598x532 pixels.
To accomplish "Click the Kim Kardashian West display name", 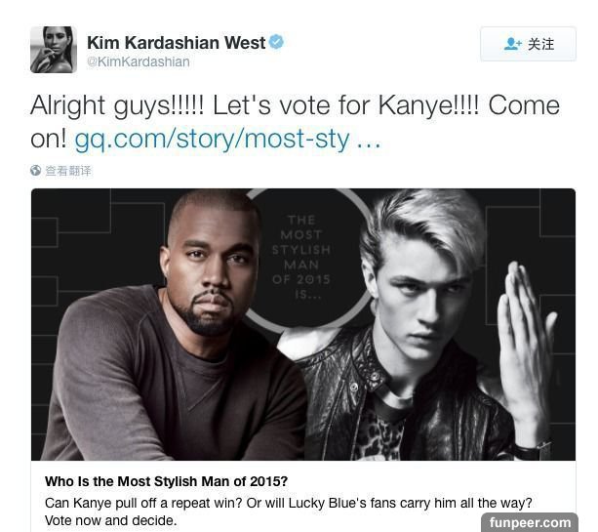I will click(176, 42).
